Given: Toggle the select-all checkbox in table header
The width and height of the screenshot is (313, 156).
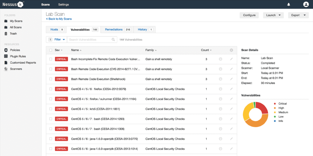Looking at the screenshot, I should (51, 50).
